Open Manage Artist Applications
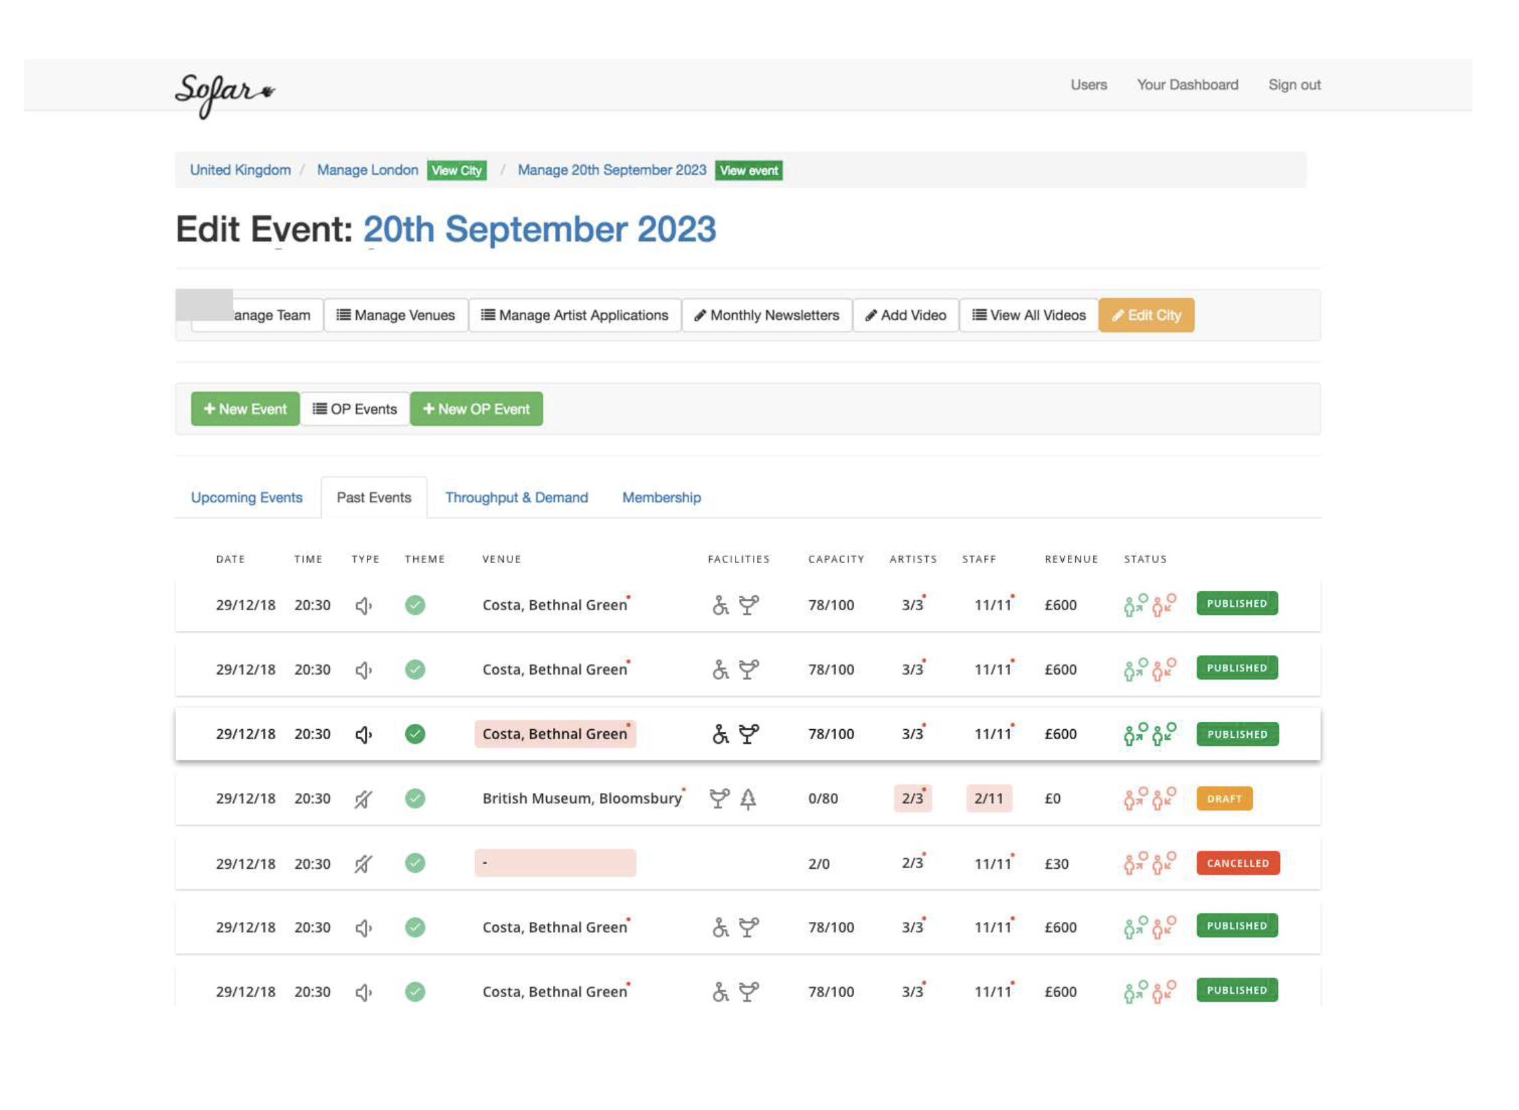Viewport: 1519px width, 1110px height. click(x=575, y=315)
